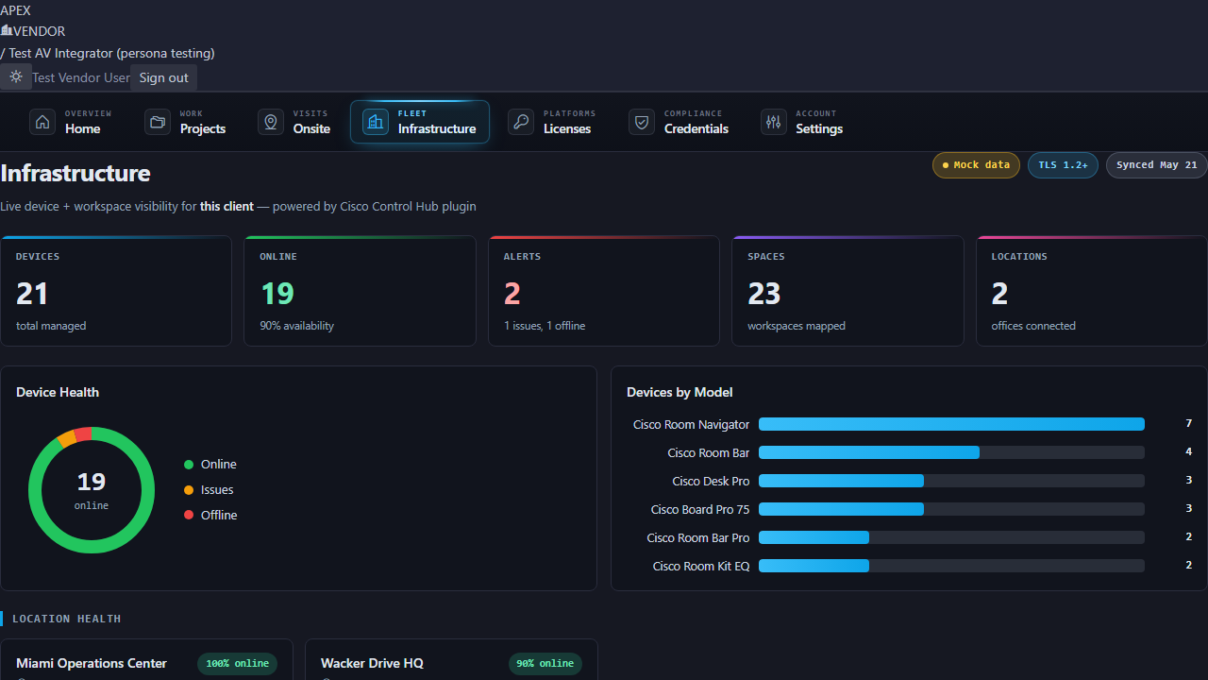1208x680 pixels.
Task: Click the Credentials shield icon
Action: pyautogui.click(x=642, y=122)
